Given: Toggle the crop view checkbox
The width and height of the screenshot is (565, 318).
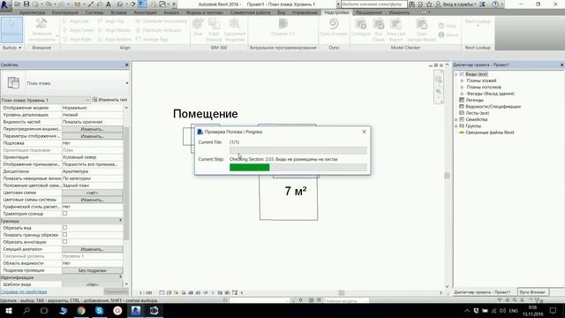Looking at the screenshot, I should (x=64, y=228).
